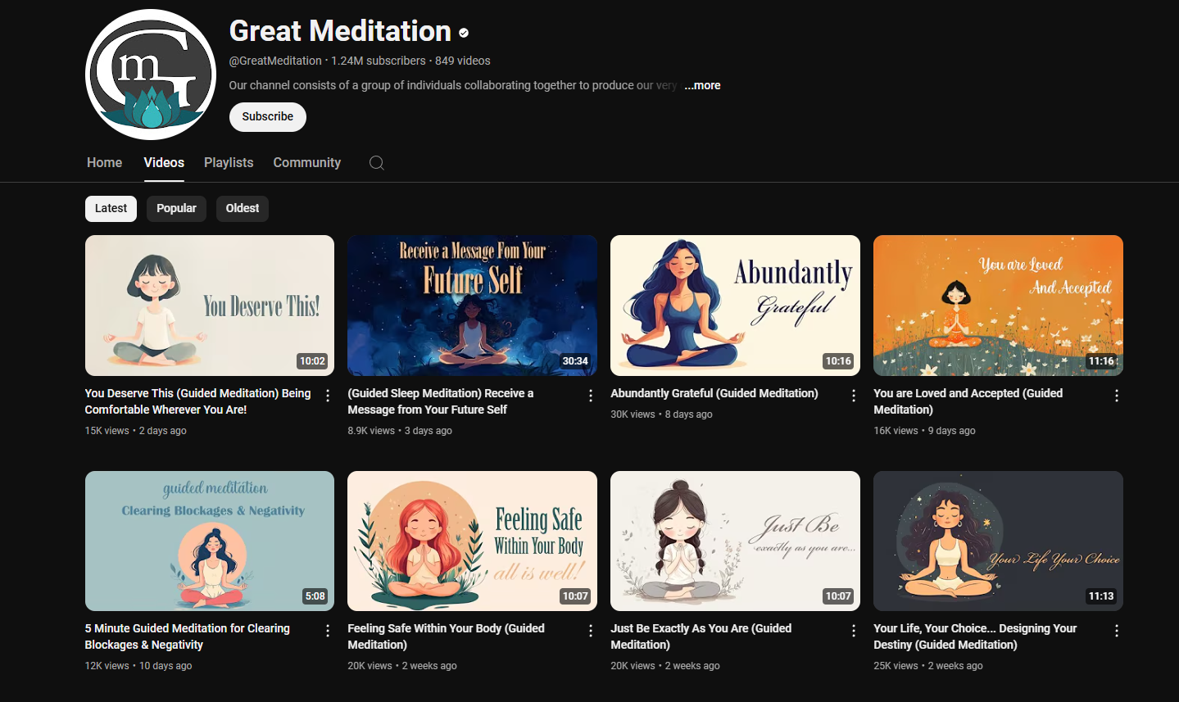Open the Abundantly Grateful thumbnail
Screen dimensions: 1179x702
tap(735, 306)
